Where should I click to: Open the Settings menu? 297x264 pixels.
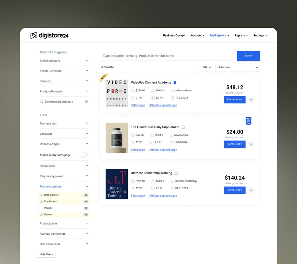[x=260, y=35]
